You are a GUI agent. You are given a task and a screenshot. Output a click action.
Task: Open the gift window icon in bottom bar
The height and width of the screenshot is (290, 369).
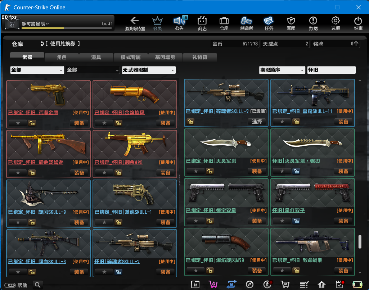pos(195,285)
